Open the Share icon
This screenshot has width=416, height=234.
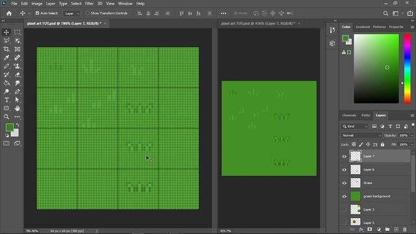(x=410, y=13)
